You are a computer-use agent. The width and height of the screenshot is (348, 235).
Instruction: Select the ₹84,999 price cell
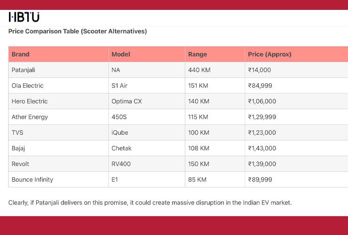(297, 86)
